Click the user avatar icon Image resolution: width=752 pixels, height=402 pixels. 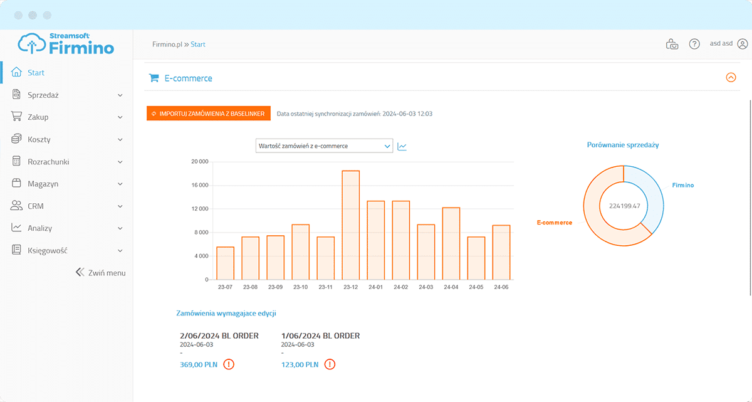tap(743, 45)
